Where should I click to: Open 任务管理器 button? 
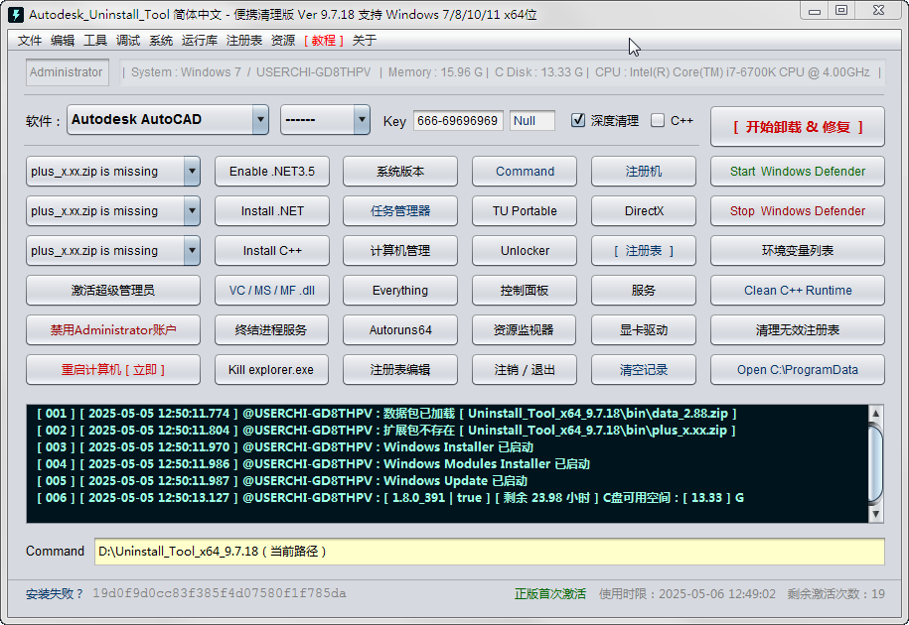[400, 210]
